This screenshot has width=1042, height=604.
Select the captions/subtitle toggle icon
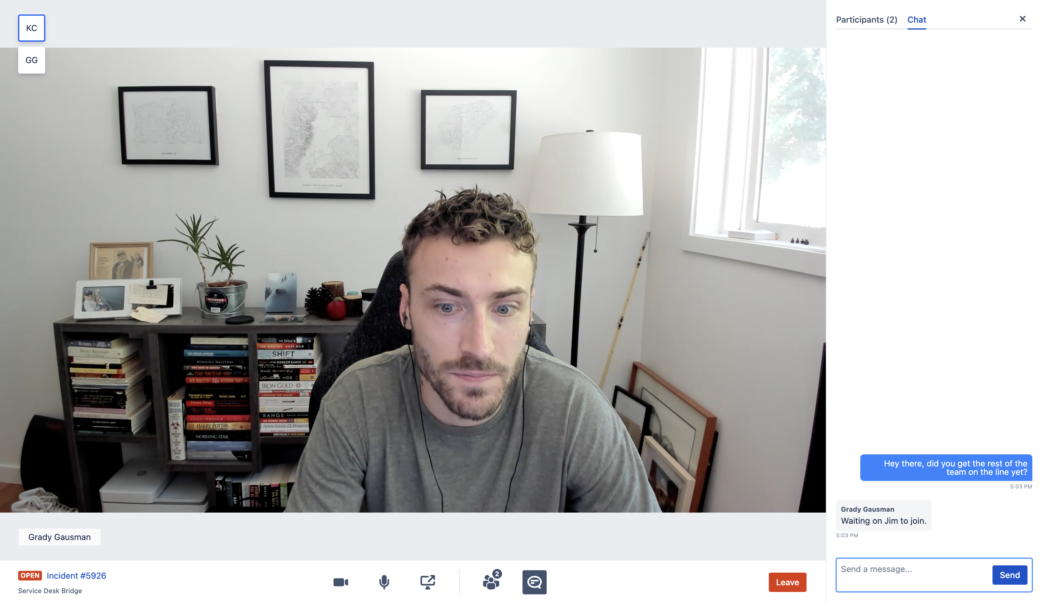[x=534, y=582]
